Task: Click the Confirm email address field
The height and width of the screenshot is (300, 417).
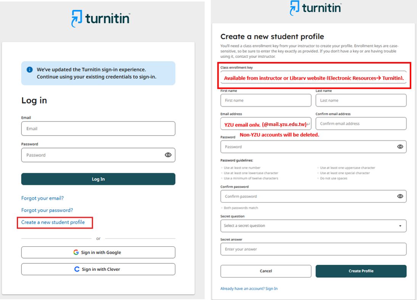Action: pyautogui.click(x=361, y=124)
